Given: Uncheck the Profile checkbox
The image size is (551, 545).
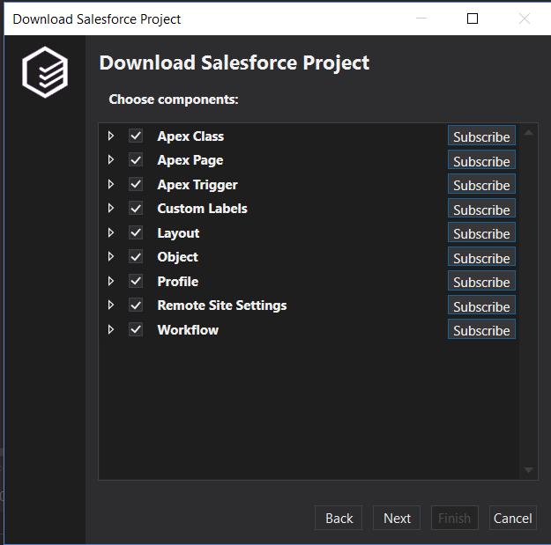Looking at the screenshot, I should coord(136,282).
